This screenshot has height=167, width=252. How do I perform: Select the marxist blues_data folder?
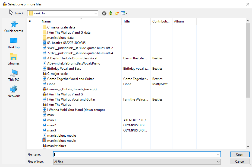60,38
